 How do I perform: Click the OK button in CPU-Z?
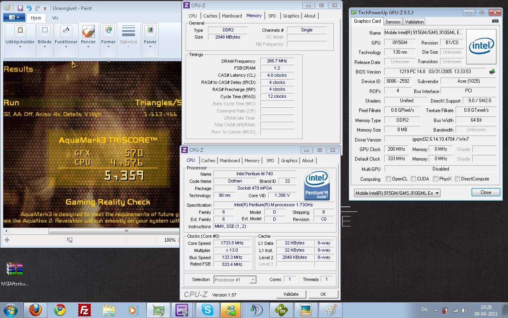tap(323, 294)
